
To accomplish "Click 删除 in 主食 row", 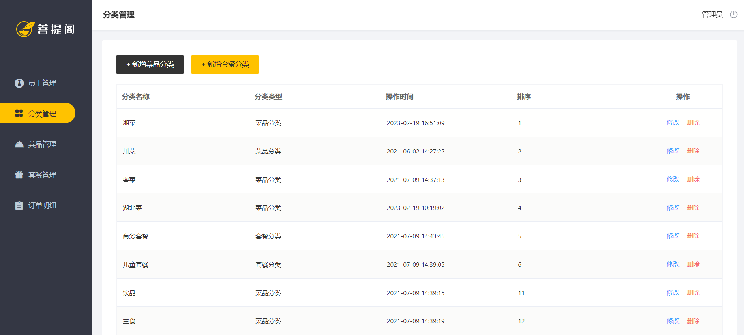I will coord(693,321).
